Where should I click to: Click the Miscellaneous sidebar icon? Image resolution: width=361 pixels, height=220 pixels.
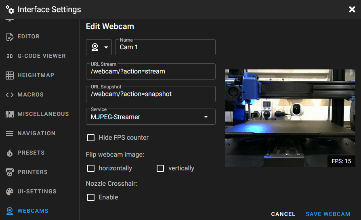[x=10, y=114]
